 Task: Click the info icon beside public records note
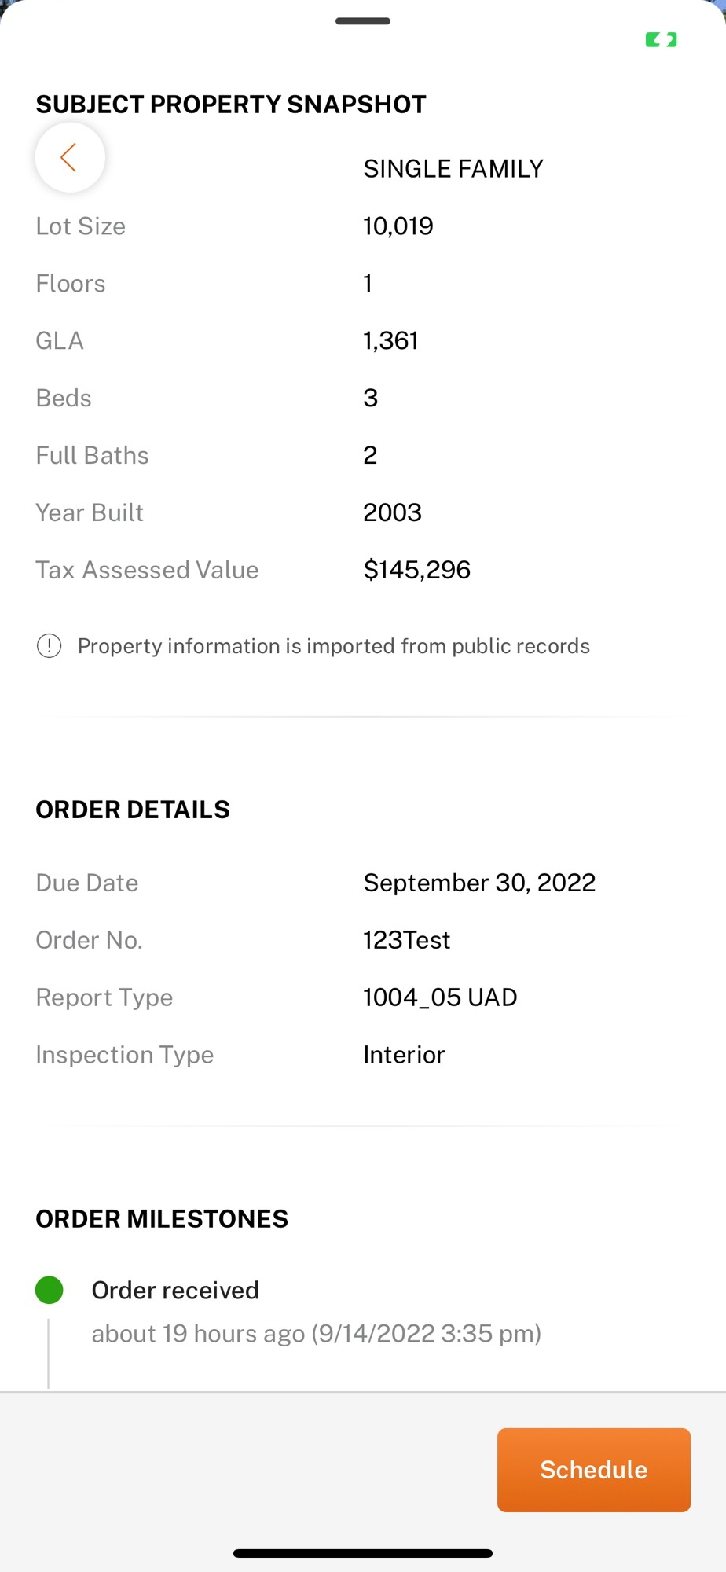pyautogui.click(x=49, y=646)
